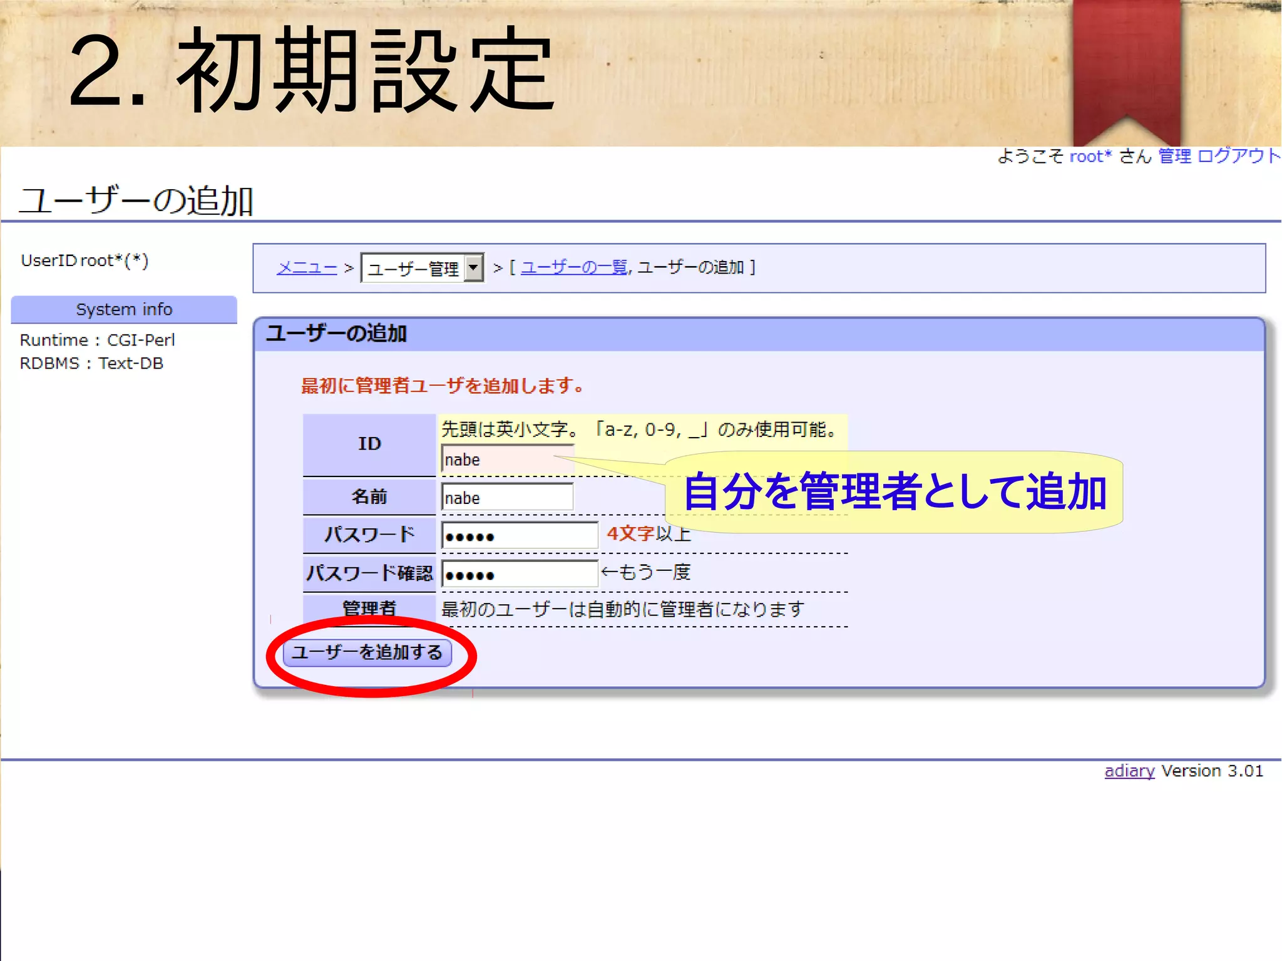Viewport: 1282px width, 961px height.
Task: Click the ←もう一度 hint text
Action: coord(645,572)
